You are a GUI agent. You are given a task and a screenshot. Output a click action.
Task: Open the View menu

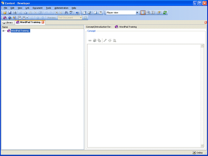[x=20, y=8]
